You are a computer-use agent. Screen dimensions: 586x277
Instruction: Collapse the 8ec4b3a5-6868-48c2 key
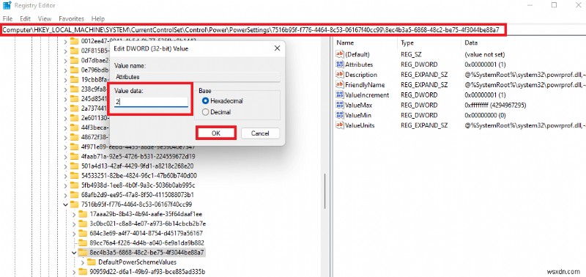coord(74,253)
